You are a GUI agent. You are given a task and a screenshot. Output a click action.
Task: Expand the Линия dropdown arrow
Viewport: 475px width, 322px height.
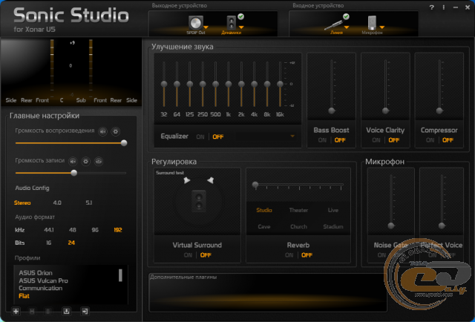pos(347,27)
